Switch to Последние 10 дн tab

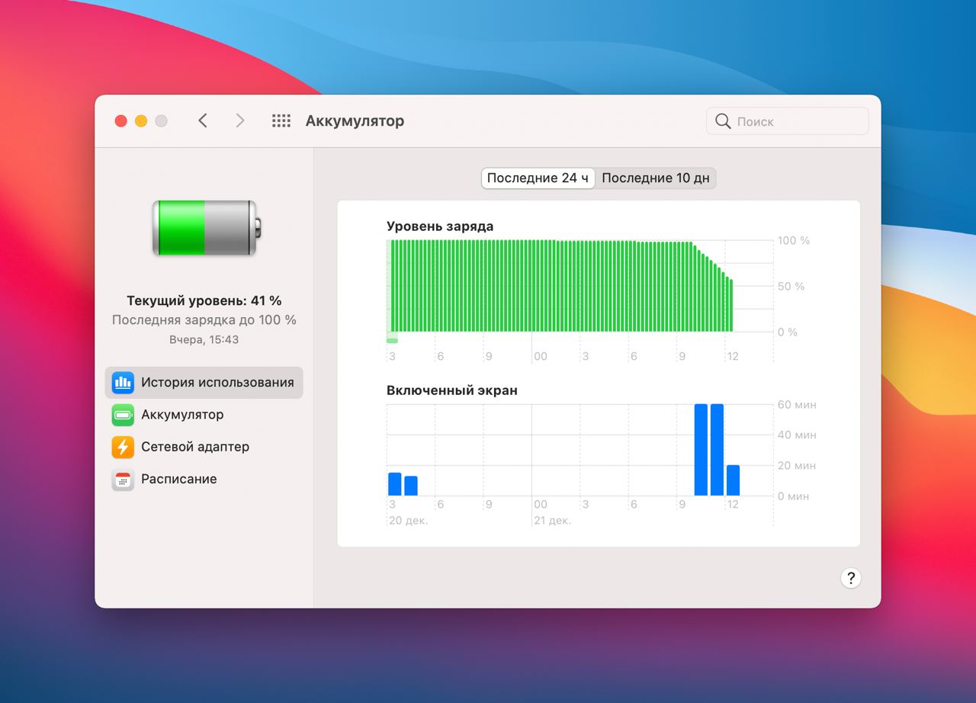point(656,178)
